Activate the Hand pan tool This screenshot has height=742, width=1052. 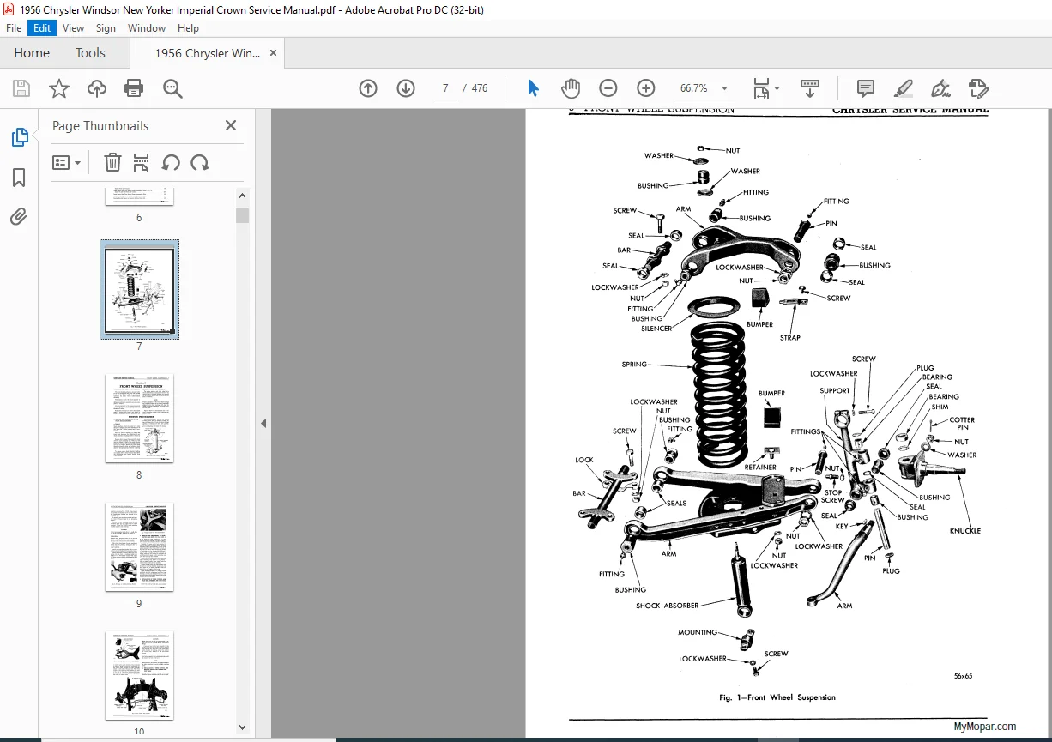[x=571, y=88]
